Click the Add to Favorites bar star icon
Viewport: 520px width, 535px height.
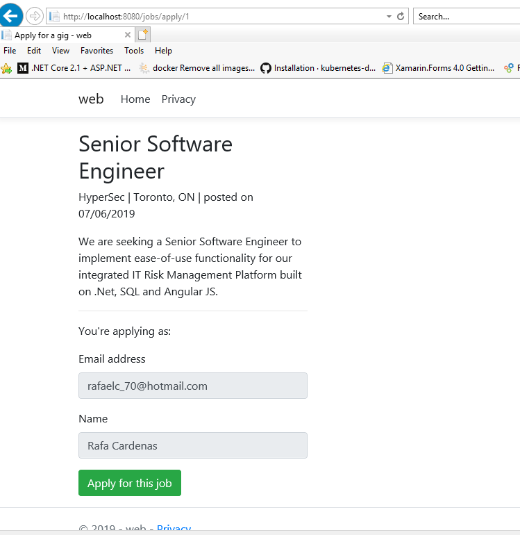[x=6, y=68]
